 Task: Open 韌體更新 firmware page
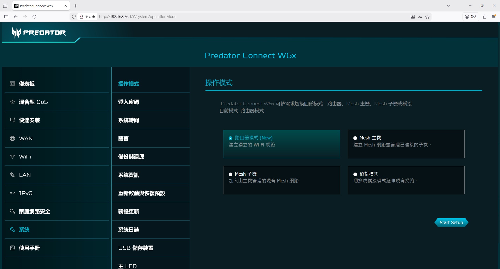tap(151, 211)
